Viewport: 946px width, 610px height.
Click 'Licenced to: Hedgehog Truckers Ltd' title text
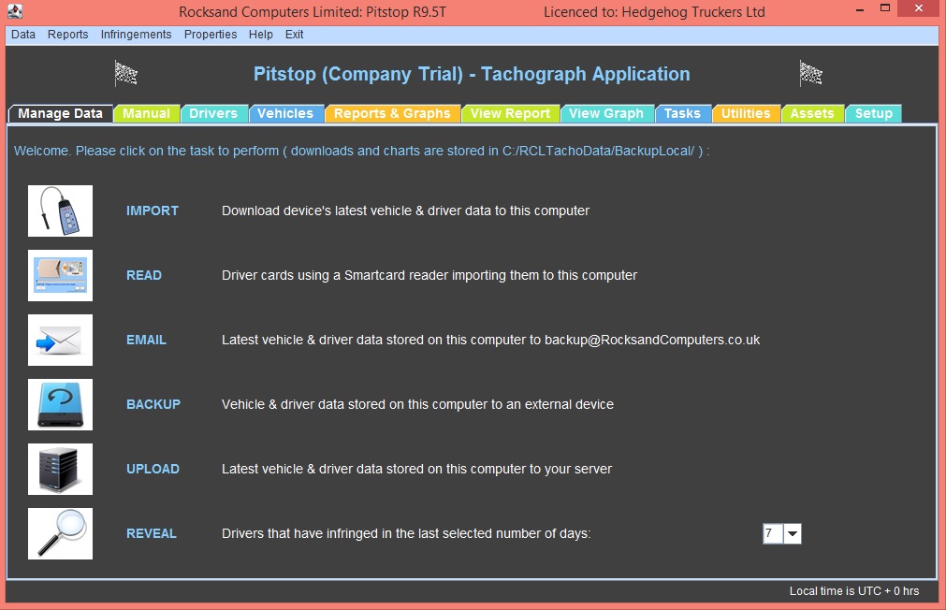[x=654, y=11]
